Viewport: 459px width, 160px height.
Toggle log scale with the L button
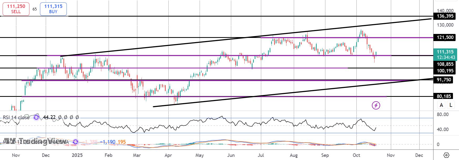coord(451,105)
